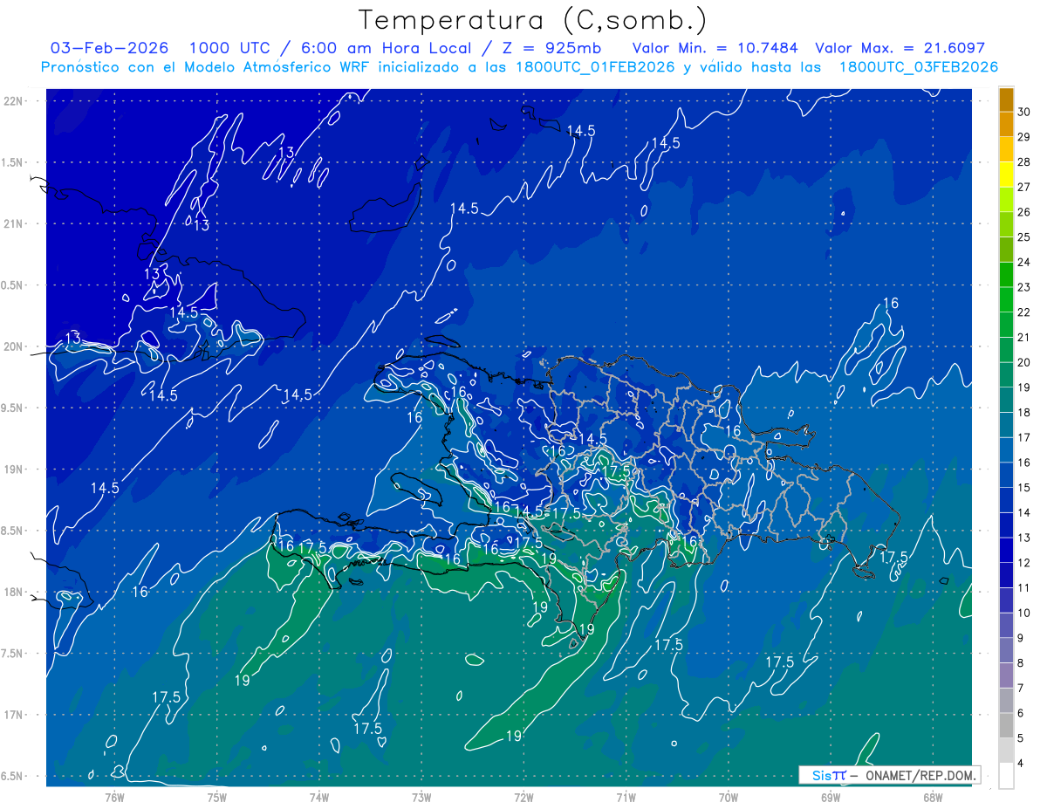This screenshot has width=1047, height=809.
Task: Click the latitude axis label "9.5N"
Action: (14, 408)
